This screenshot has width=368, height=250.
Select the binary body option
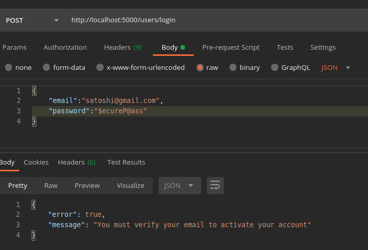(x=233, y=67)
